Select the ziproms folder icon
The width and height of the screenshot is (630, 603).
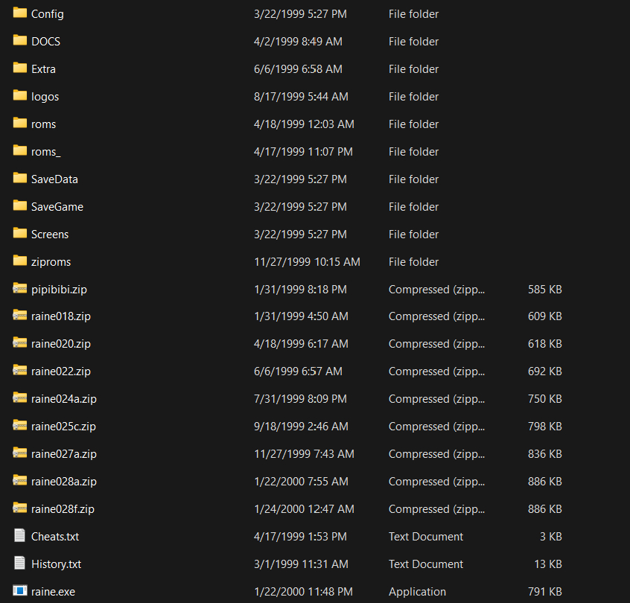pos(20,261)
